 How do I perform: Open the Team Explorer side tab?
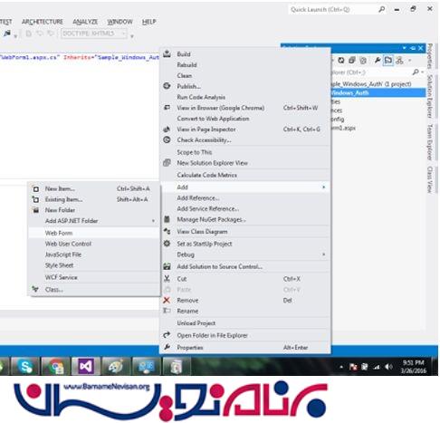430,142
